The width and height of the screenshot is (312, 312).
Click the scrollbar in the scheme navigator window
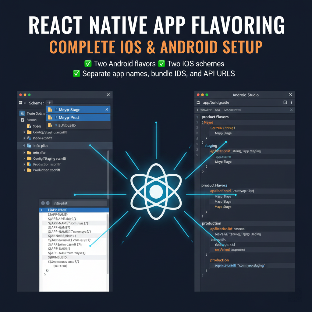(x=108, y=174)
